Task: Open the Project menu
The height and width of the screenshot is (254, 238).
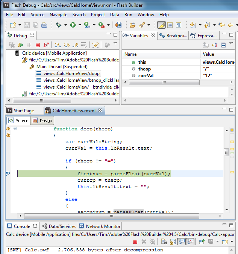Action: point(98,15)
